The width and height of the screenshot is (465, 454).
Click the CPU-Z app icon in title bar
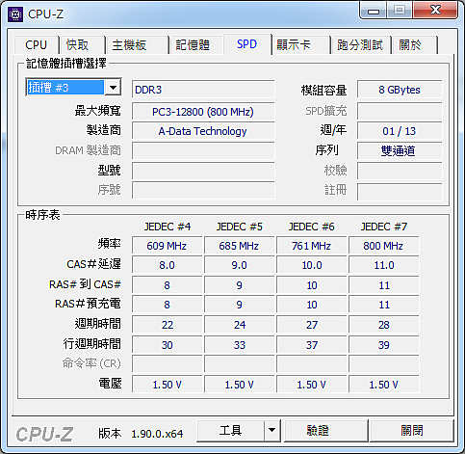point(15,14)
